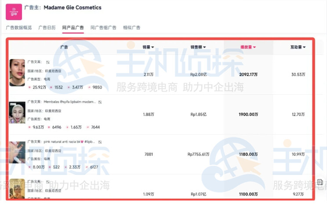Select play count 2092.17万
This screenshot has width=327, height=204.
click(x=248, y=74)
